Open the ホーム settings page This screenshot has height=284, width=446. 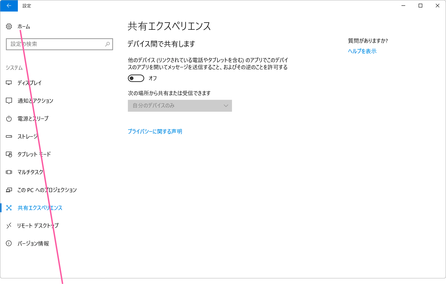pyautogui.click(x=24, y=26)
